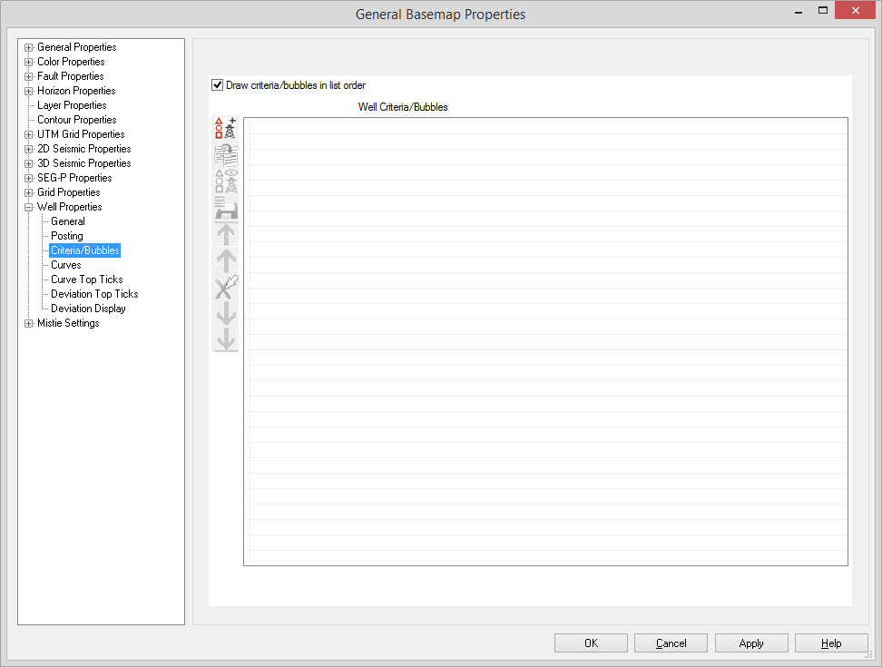The height and width of the screenshot is (667, 882).
Task: Uncheck Draw criteria/bubbles in list order
Action: [217, 85]
